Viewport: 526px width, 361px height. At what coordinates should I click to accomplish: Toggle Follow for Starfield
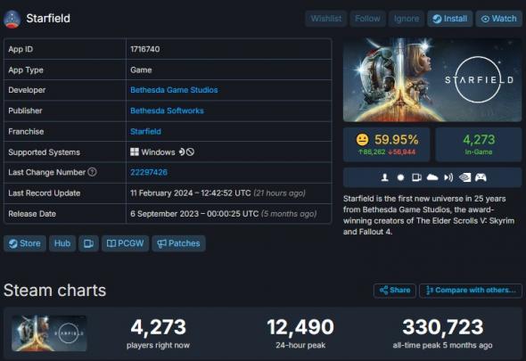[367, 19]
